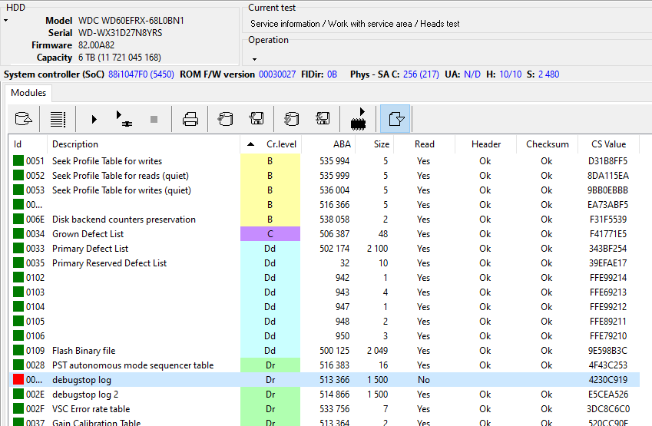Select the 'debugstop log 2' row
The height and width of the screenshot is (426, 652).
[324, 394]
